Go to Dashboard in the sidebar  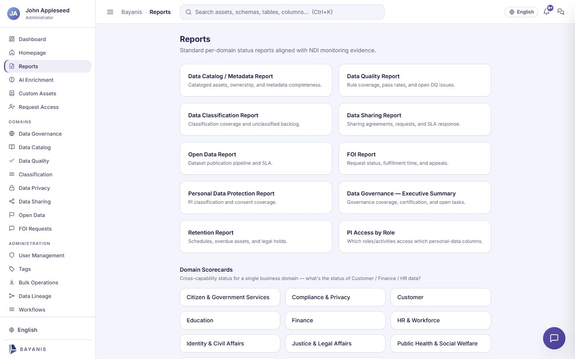pos(48,39)
